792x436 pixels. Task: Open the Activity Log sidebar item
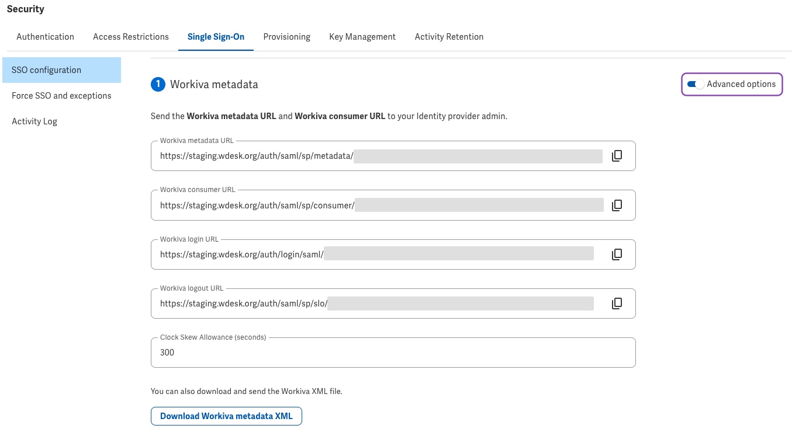tap(61, 121)
